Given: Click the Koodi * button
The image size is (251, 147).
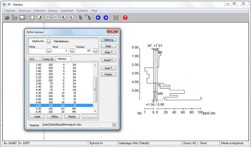Looking at the screenshot, I should pyautogui.click(x=109, y=60).
